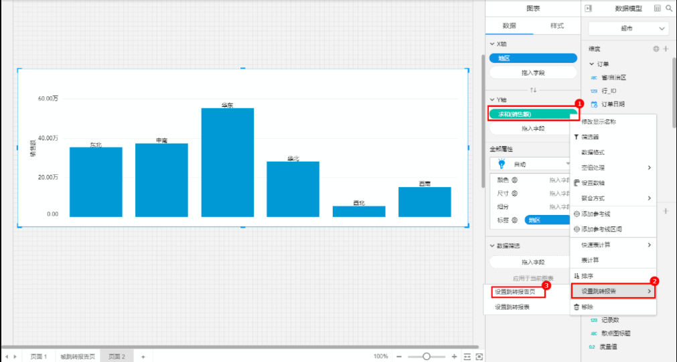Click the fit-width icon in the status bar
Image resolution: width=677 pixels, height=362 pixels.
click(x=467, y=357)
